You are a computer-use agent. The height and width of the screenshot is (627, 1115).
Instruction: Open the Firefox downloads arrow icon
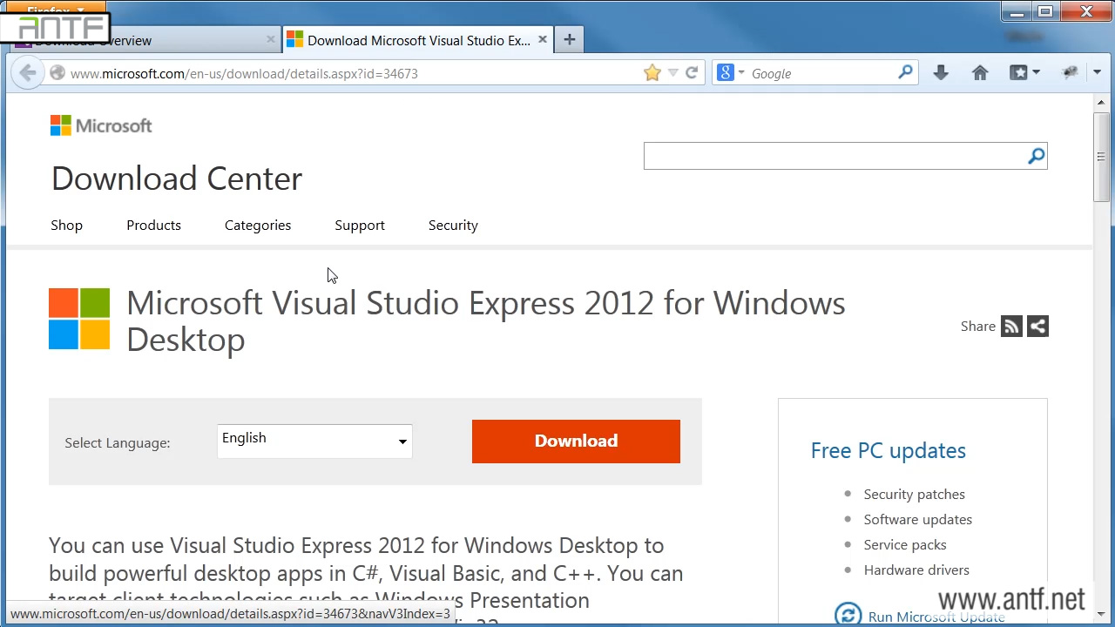pos(941,73)
